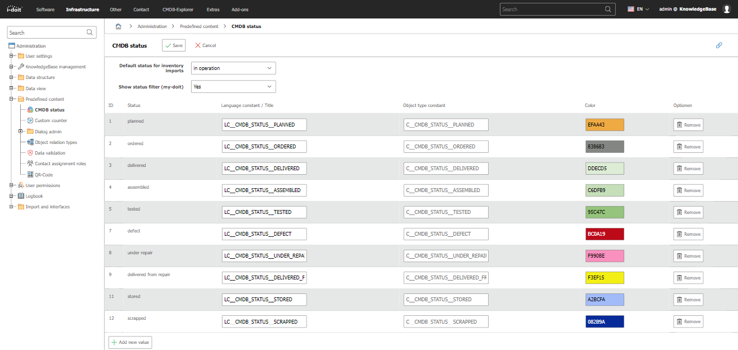Viewport: 738px width, 350px height.
Task: Click the Administration window icon
Action: click(x=11, y=46)
